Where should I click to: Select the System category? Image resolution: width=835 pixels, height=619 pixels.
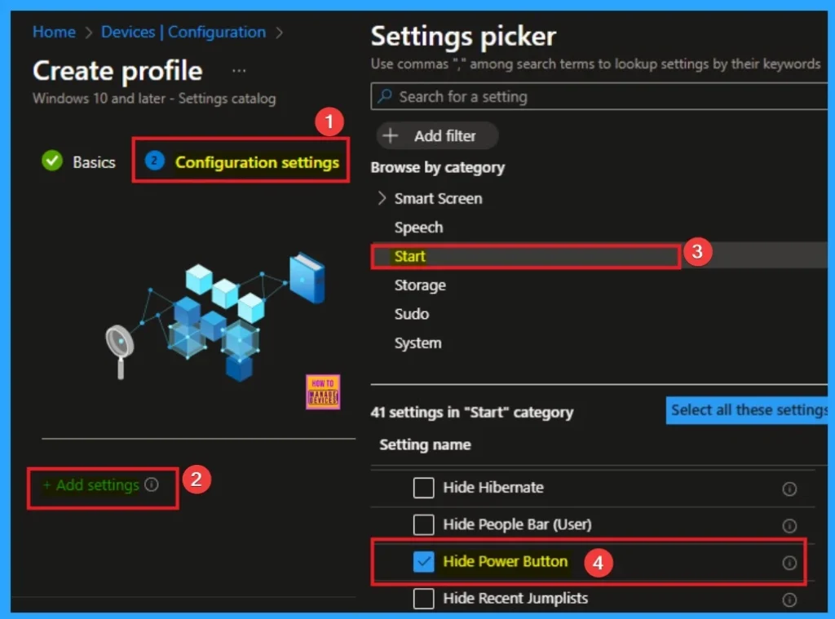tap(417, 343)
